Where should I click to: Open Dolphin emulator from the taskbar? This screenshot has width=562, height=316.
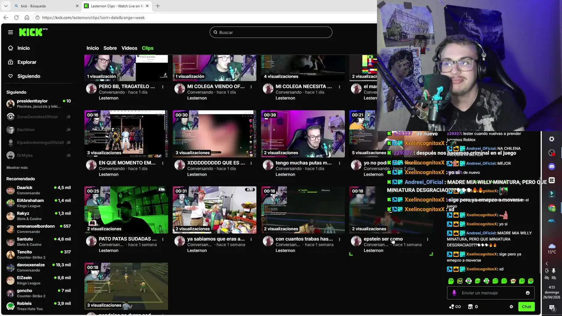(x=552, y=222)
